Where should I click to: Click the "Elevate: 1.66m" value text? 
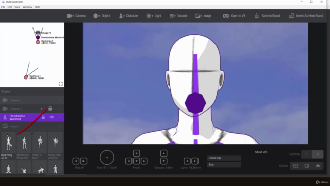pyautogui.click(x=164, y=168)
